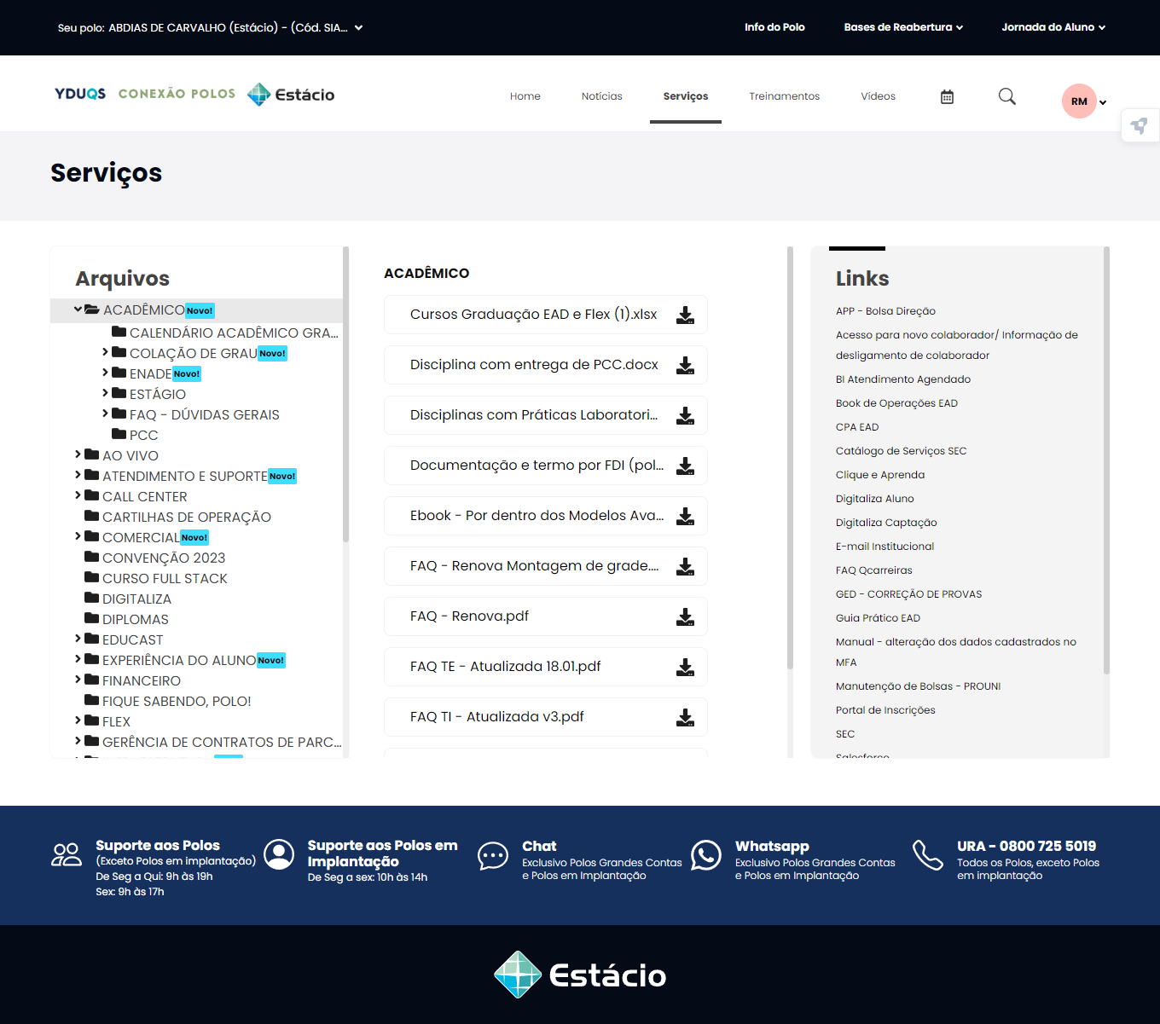
Task: Download FAQ - Renova.pdf file
Action: (685, 617)
